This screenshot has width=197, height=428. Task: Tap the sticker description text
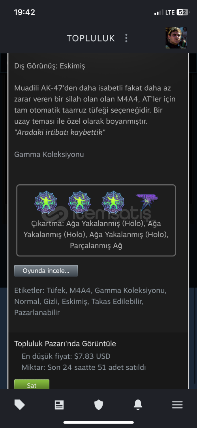(x=96, y=235)
